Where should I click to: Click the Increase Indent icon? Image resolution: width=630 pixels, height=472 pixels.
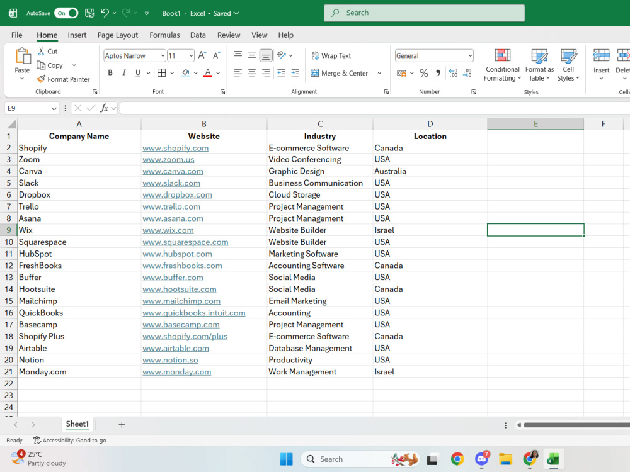coord(295,72)
